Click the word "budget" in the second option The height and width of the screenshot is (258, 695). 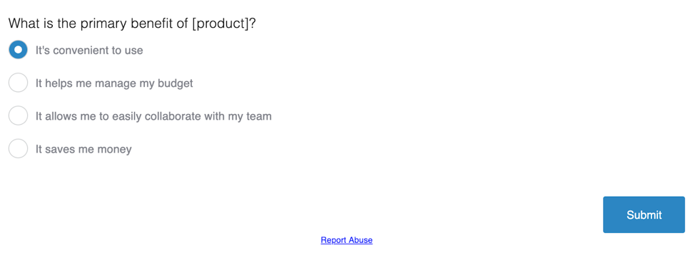pos(176,83)
